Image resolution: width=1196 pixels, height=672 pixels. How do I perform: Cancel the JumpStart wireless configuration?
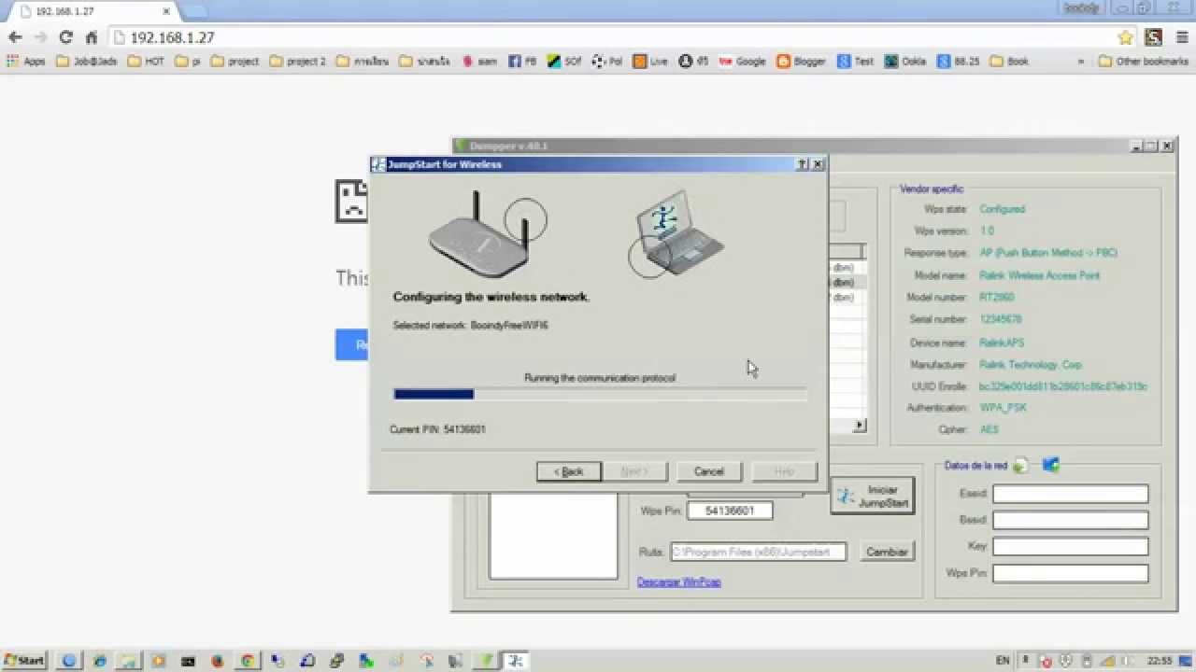[x=709, y=471]
